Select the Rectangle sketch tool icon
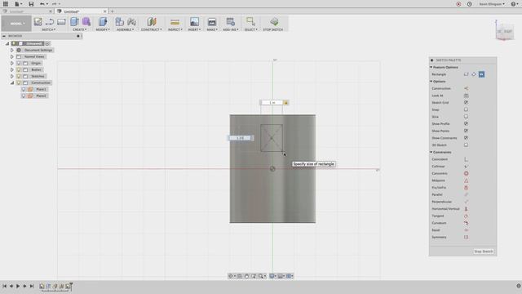Screen dimensions: 522x294 pos(61,22)
